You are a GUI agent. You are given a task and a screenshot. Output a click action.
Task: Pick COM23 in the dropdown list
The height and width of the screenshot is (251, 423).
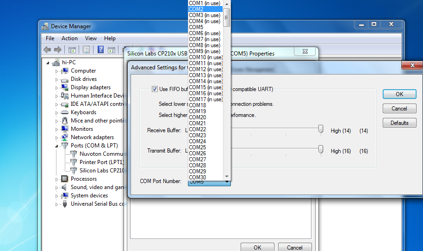tap(205, 135)
